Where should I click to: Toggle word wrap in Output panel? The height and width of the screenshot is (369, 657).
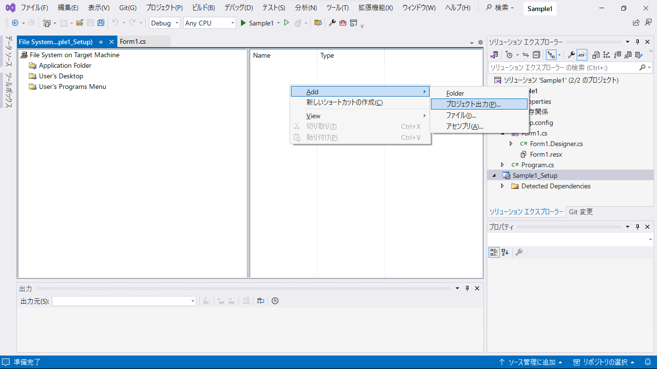260,301
